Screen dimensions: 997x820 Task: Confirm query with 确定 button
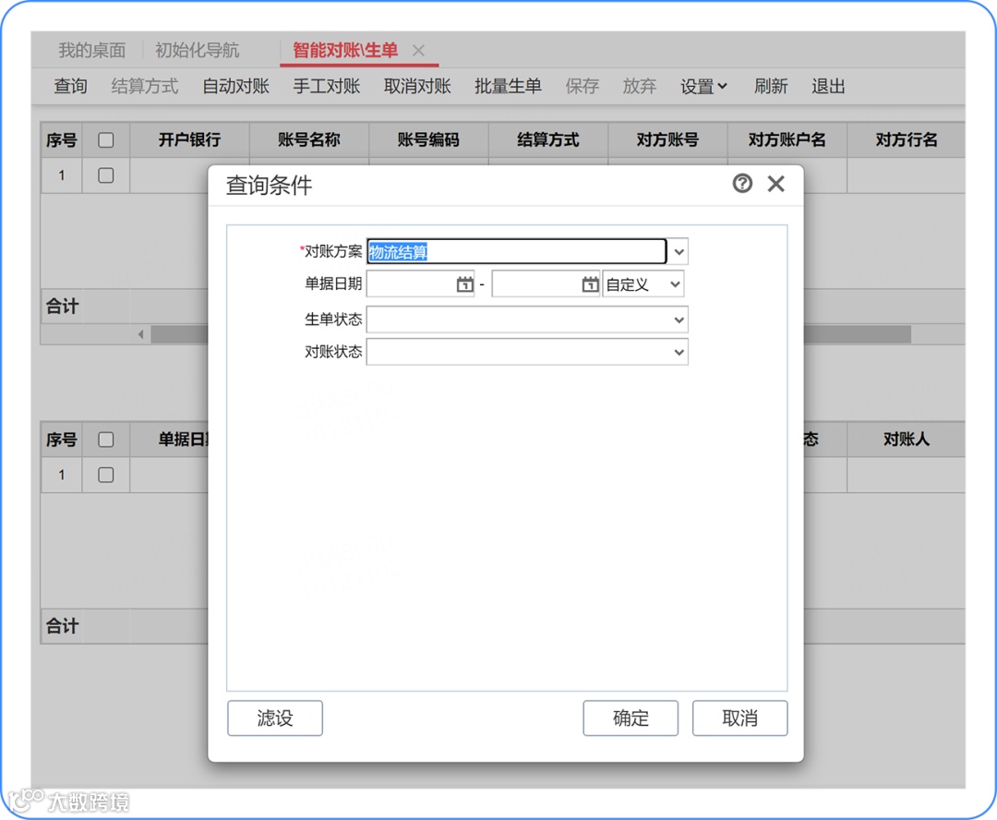point(631,718)
